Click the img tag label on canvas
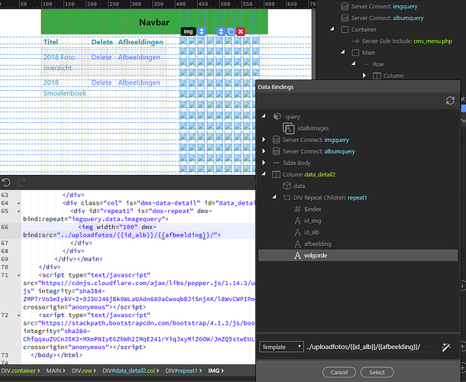 tap(188, 31)
